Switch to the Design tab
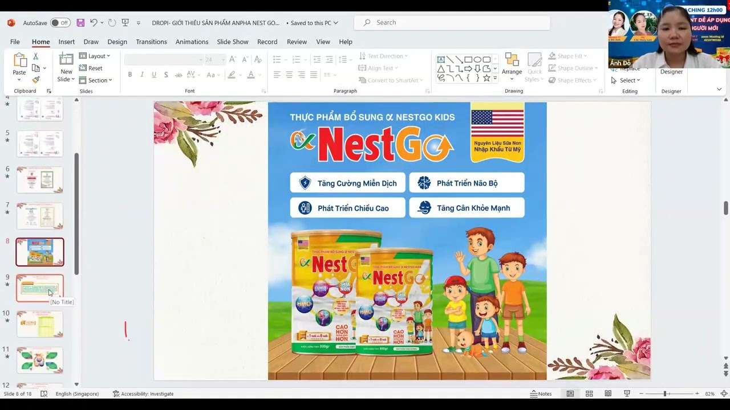 [117, 42]
